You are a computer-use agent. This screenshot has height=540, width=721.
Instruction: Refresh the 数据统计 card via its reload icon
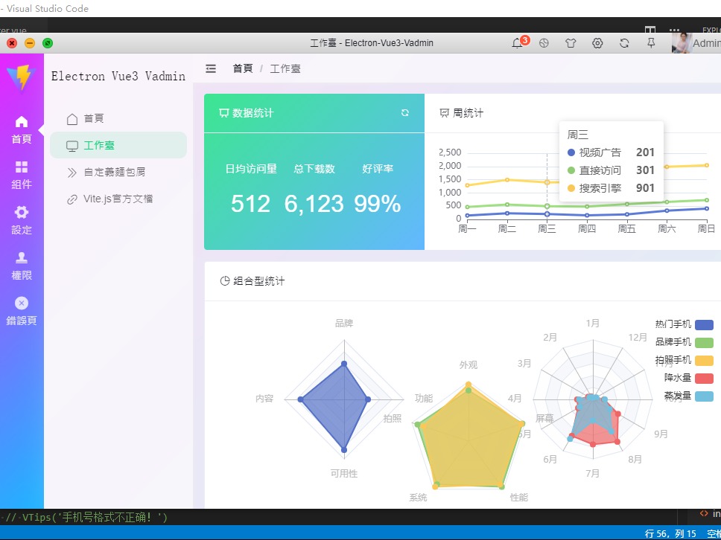point(404,112)
